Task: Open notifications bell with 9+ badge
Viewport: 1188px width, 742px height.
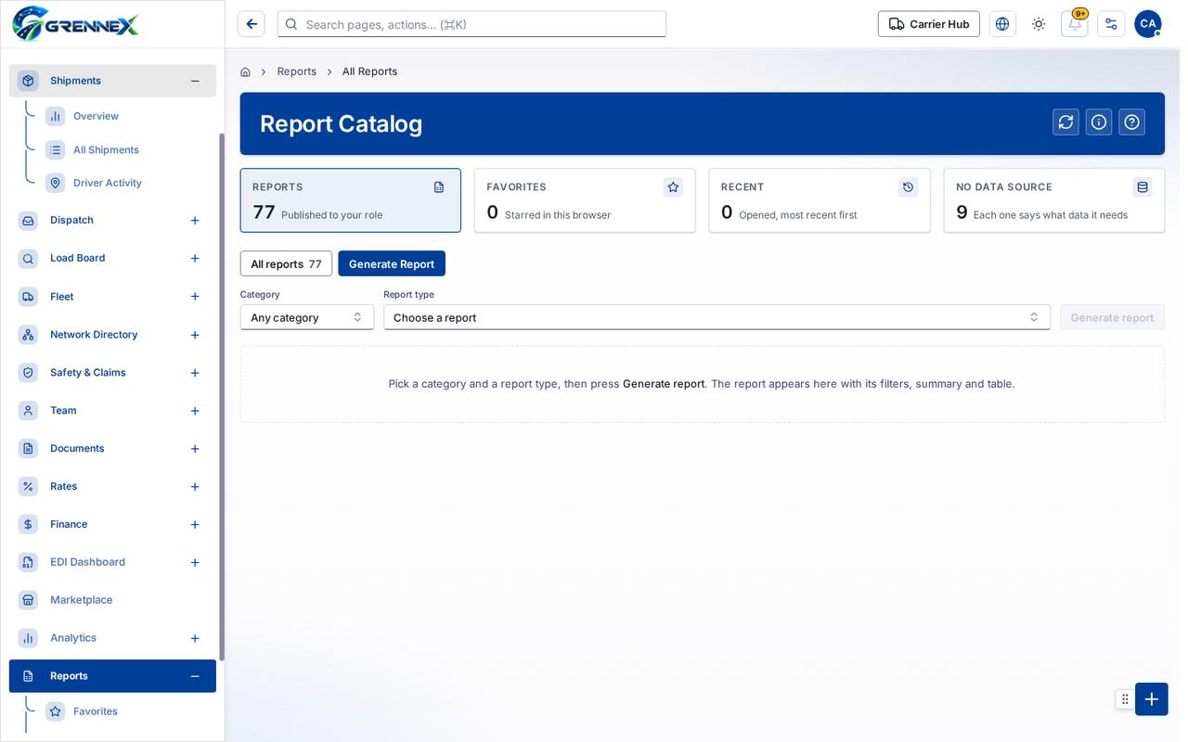Action: [x=1075, y=24]
